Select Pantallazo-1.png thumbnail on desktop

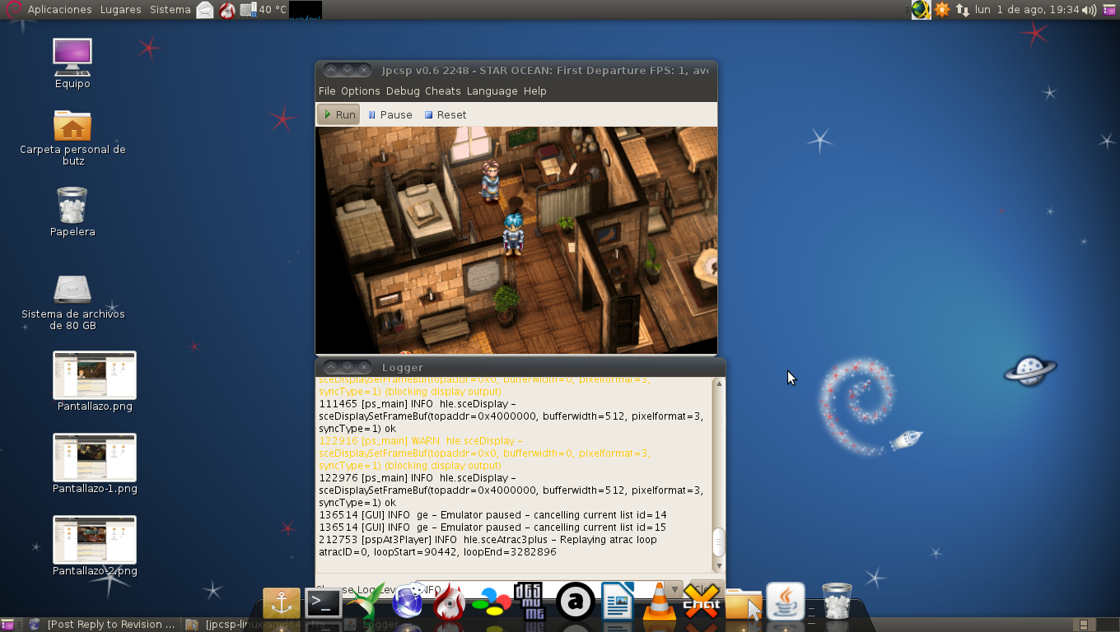(95, 463)
